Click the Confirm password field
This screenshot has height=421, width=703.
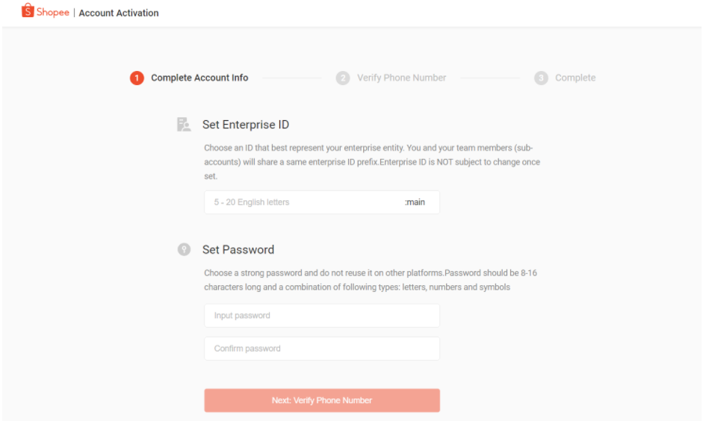click(321, 349)
